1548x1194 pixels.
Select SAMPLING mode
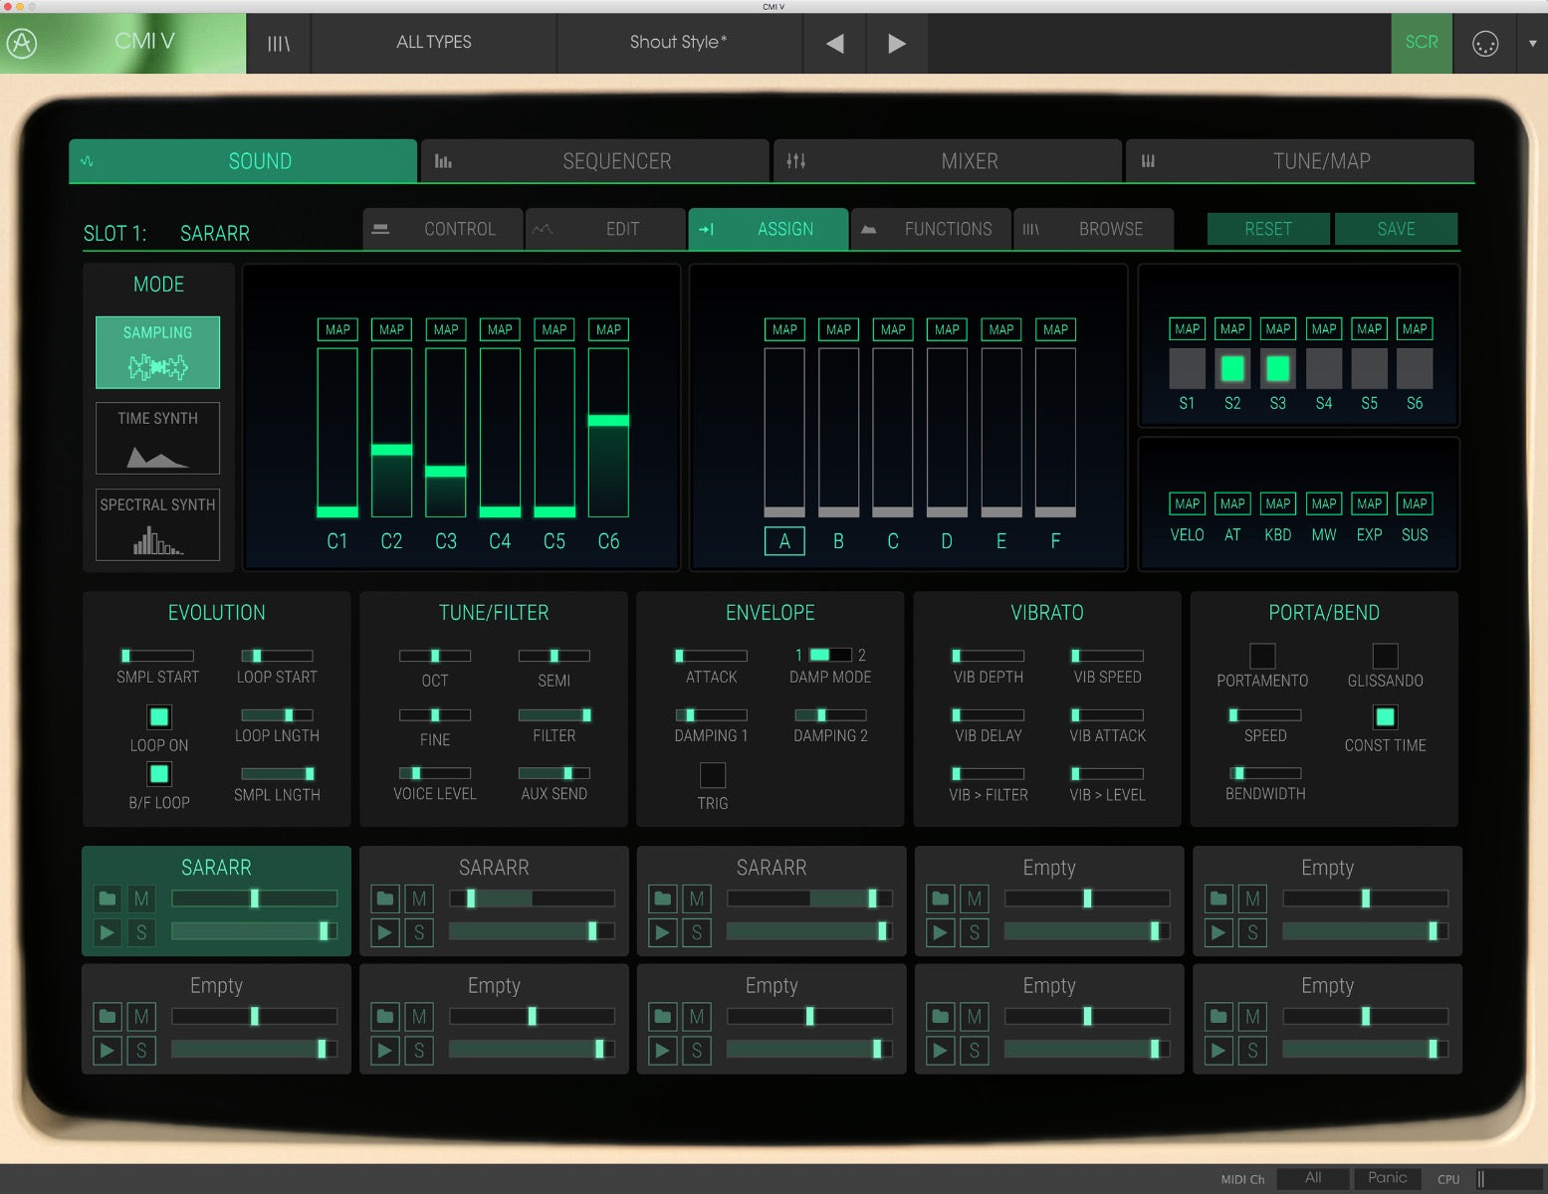coord(157,352)
